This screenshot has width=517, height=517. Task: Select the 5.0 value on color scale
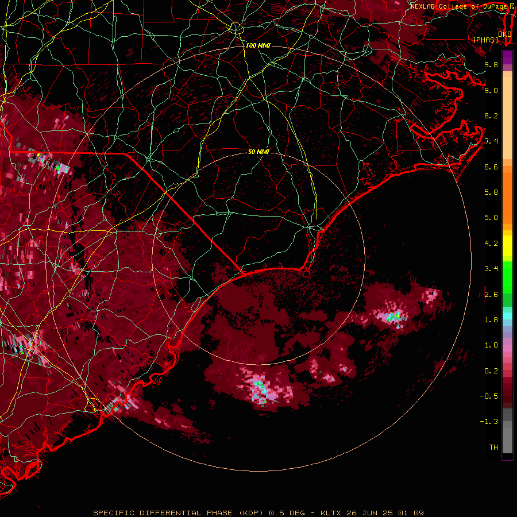(x=491, y=218)
